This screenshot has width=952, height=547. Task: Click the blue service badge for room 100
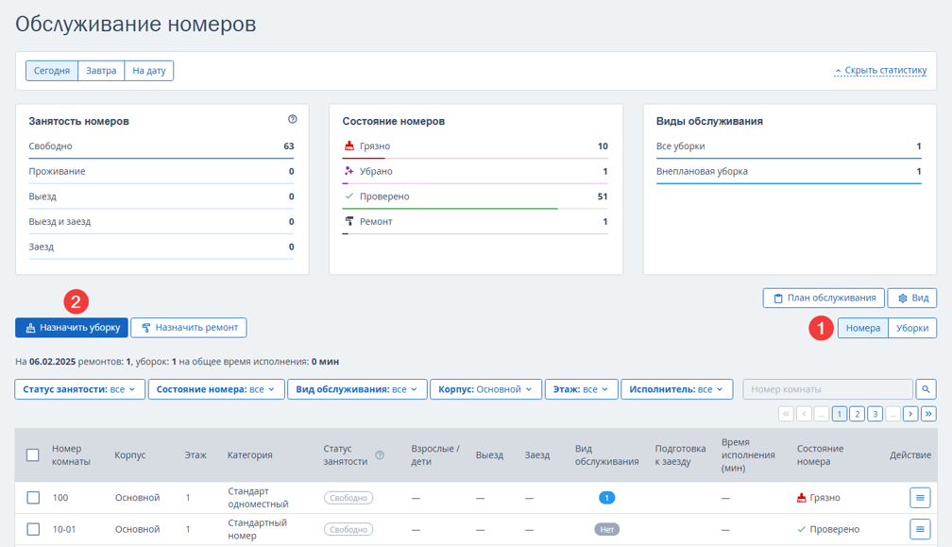tap(606, 498)
